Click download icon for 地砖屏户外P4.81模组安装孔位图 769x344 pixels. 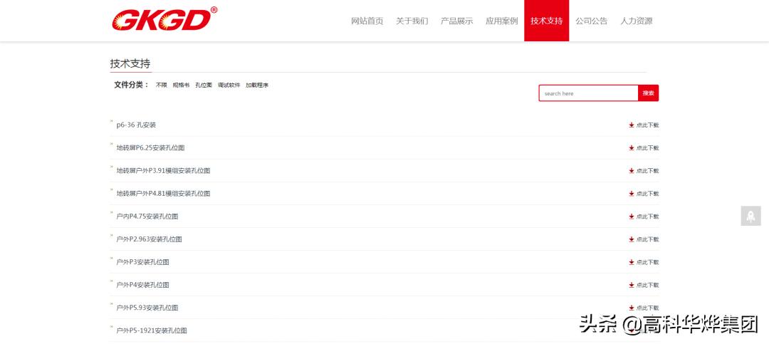[631, 194]
